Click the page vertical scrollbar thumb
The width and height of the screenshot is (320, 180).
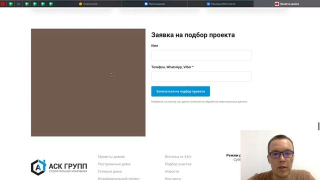click(x=318, y=126)
